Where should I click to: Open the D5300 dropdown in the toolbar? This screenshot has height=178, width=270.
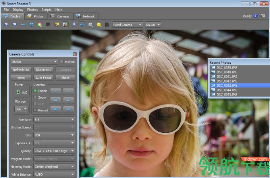tap(153, 25)
